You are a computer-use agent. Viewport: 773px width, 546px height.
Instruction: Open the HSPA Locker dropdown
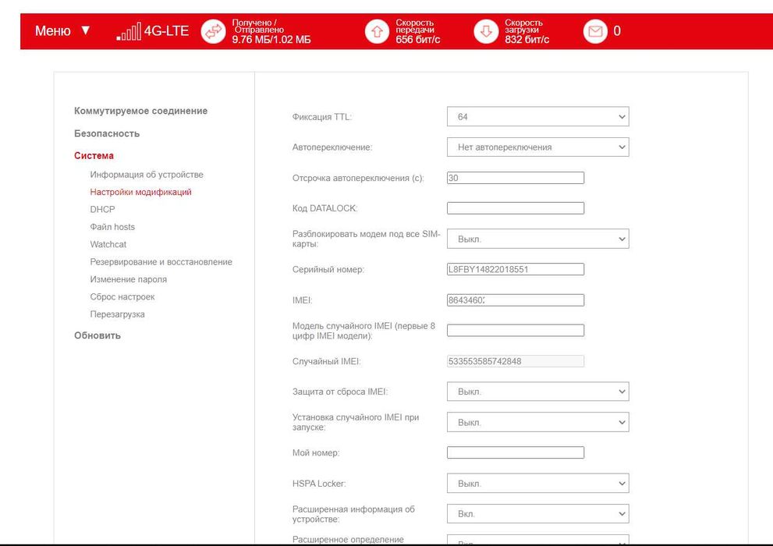point(538,484)
